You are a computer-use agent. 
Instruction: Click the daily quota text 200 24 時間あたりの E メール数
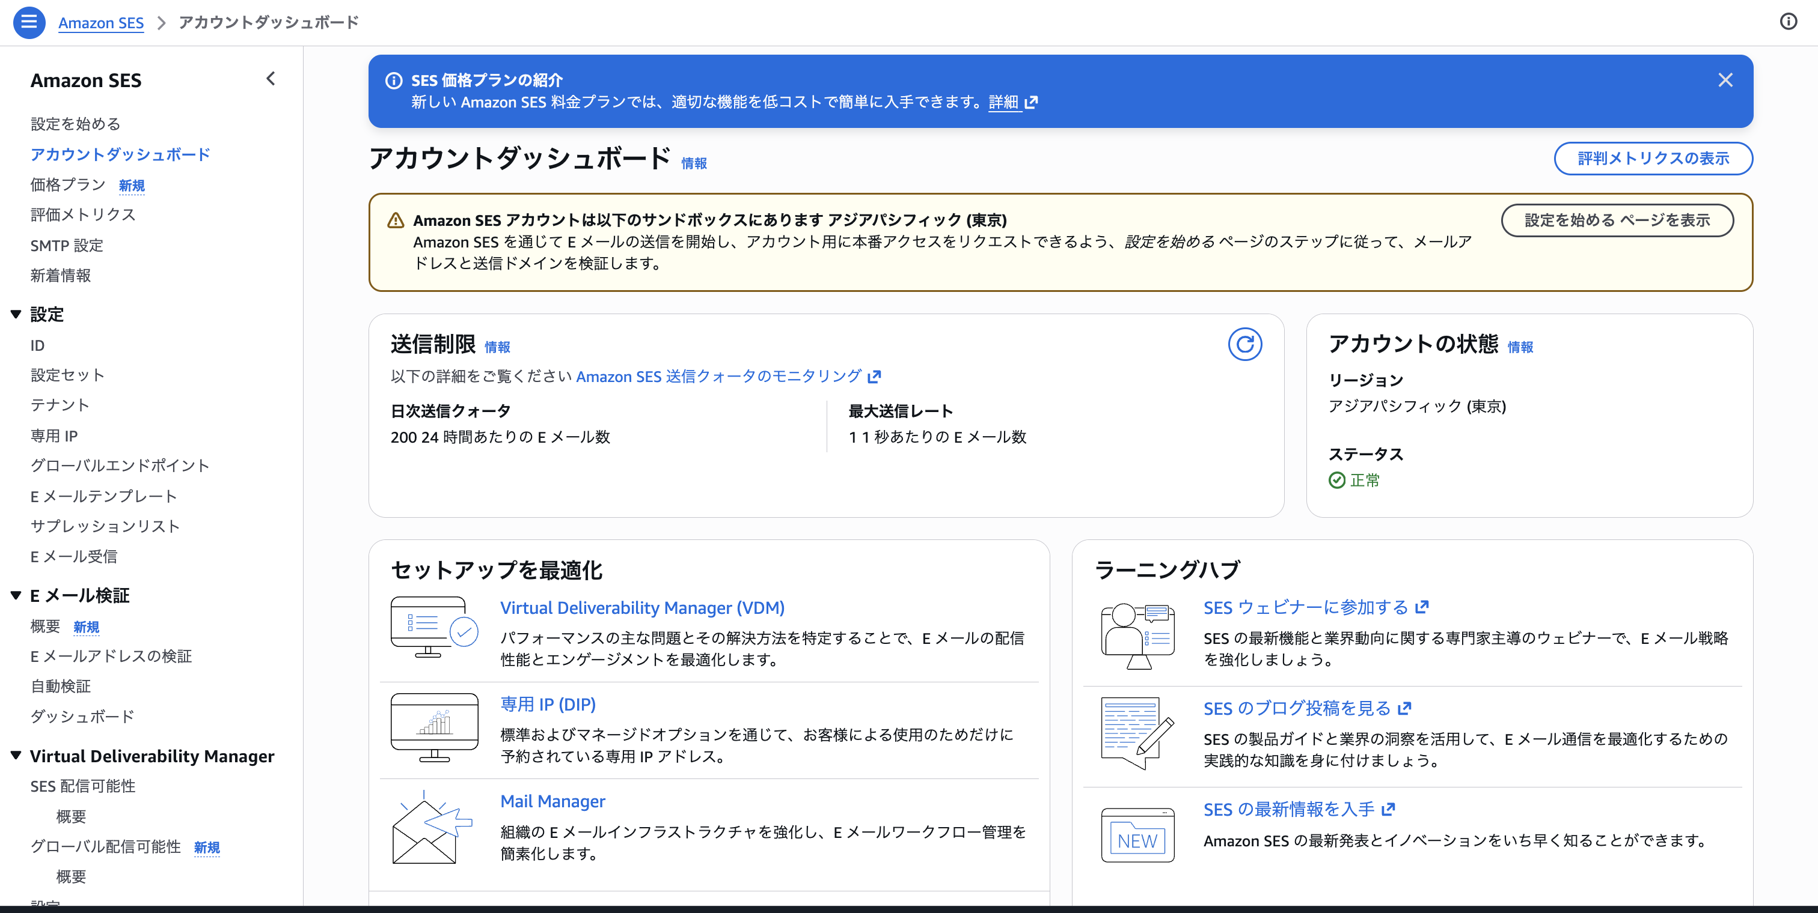click(500, 437)
